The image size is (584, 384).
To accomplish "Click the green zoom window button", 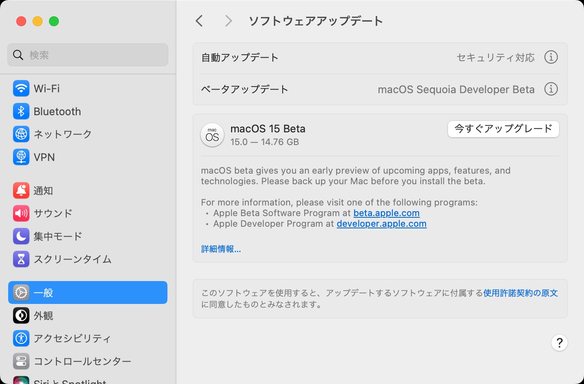I will pos(54,21).
